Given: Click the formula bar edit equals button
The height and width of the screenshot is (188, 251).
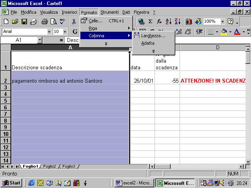Looking at the screenshot, I should pyautogui.click(x=61, y=40).
